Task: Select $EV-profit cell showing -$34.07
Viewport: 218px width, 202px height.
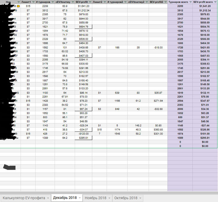Action: point(83,130)
